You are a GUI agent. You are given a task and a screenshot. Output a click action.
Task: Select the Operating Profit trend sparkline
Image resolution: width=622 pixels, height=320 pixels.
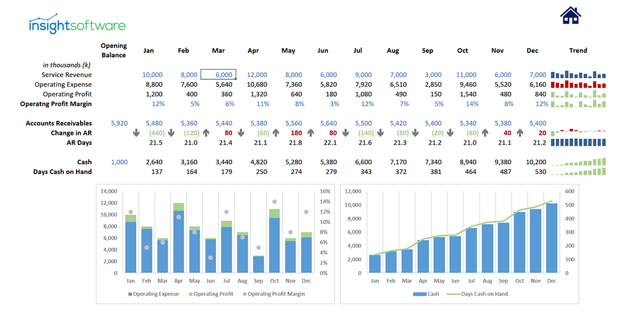[x=578, y=94]
